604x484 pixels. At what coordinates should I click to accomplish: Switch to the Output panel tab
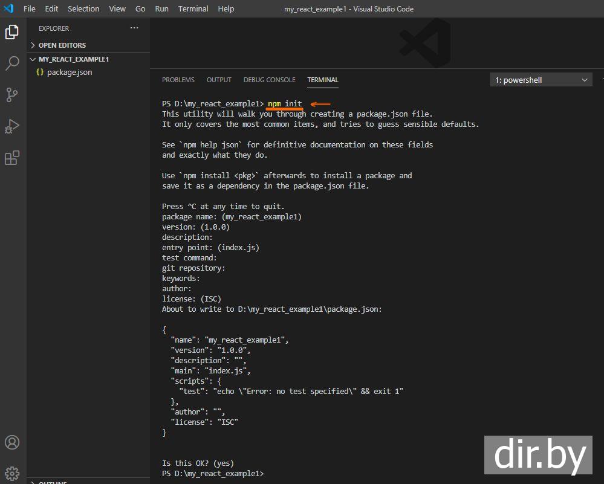point(219,80)
